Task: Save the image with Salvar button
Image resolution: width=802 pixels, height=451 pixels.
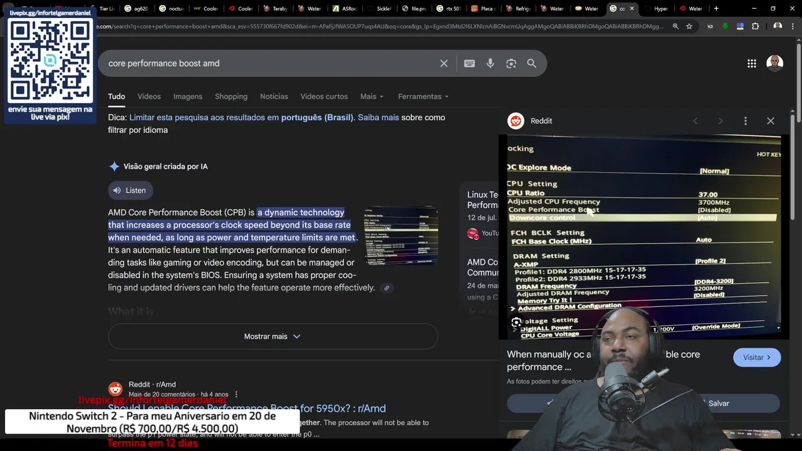Action: 719,403
